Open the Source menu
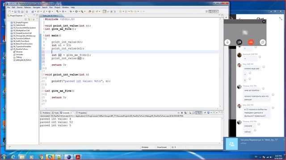Viewport: 286px width, 160px height. (x=20, y=8)
